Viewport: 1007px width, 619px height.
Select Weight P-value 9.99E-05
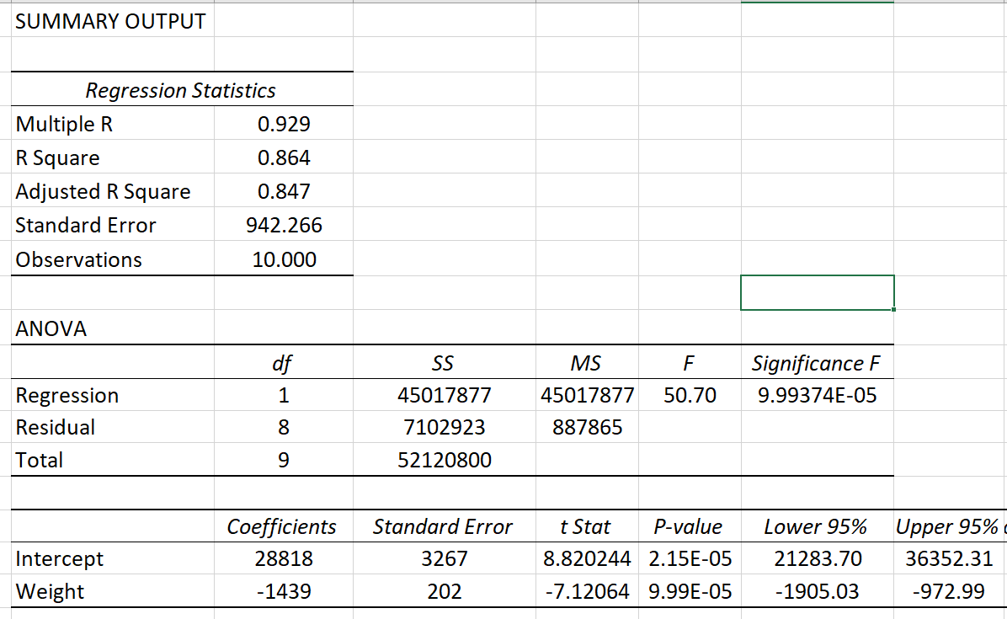tap(690, 590)
